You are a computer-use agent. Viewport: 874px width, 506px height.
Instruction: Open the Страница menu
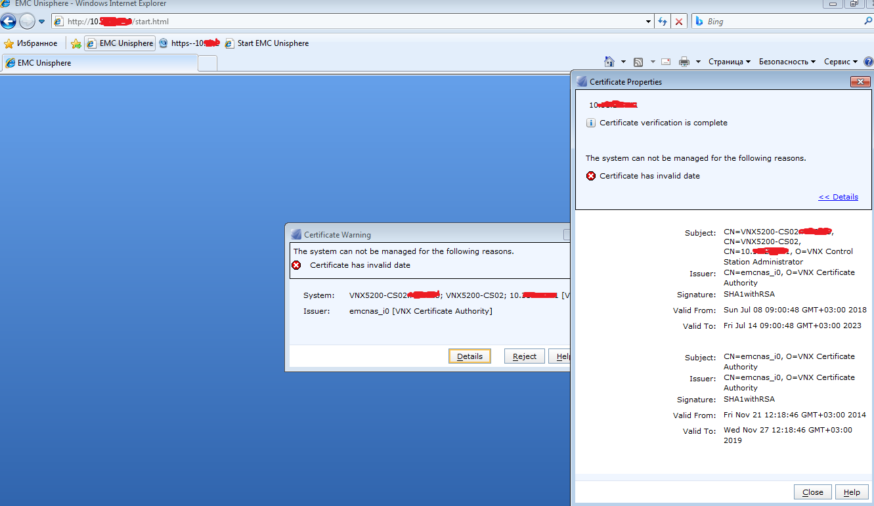pos(729,62)
